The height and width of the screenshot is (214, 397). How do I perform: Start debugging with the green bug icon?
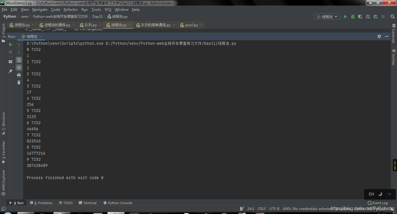[x=353, y=17]
